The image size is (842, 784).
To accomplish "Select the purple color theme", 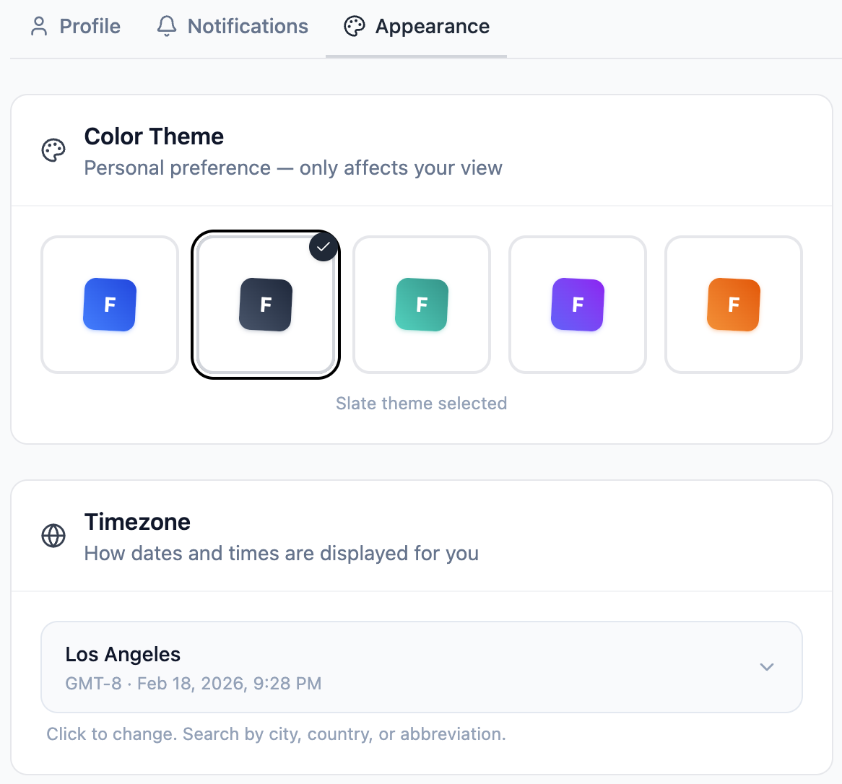I will [577, 305].
